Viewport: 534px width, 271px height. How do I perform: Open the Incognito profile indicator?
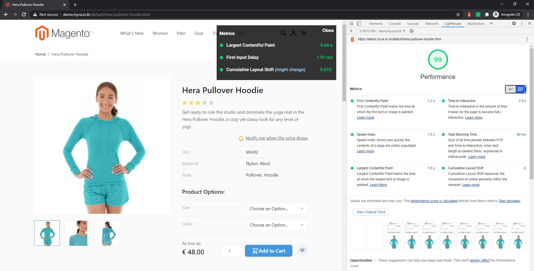click(x=507, y=14)
